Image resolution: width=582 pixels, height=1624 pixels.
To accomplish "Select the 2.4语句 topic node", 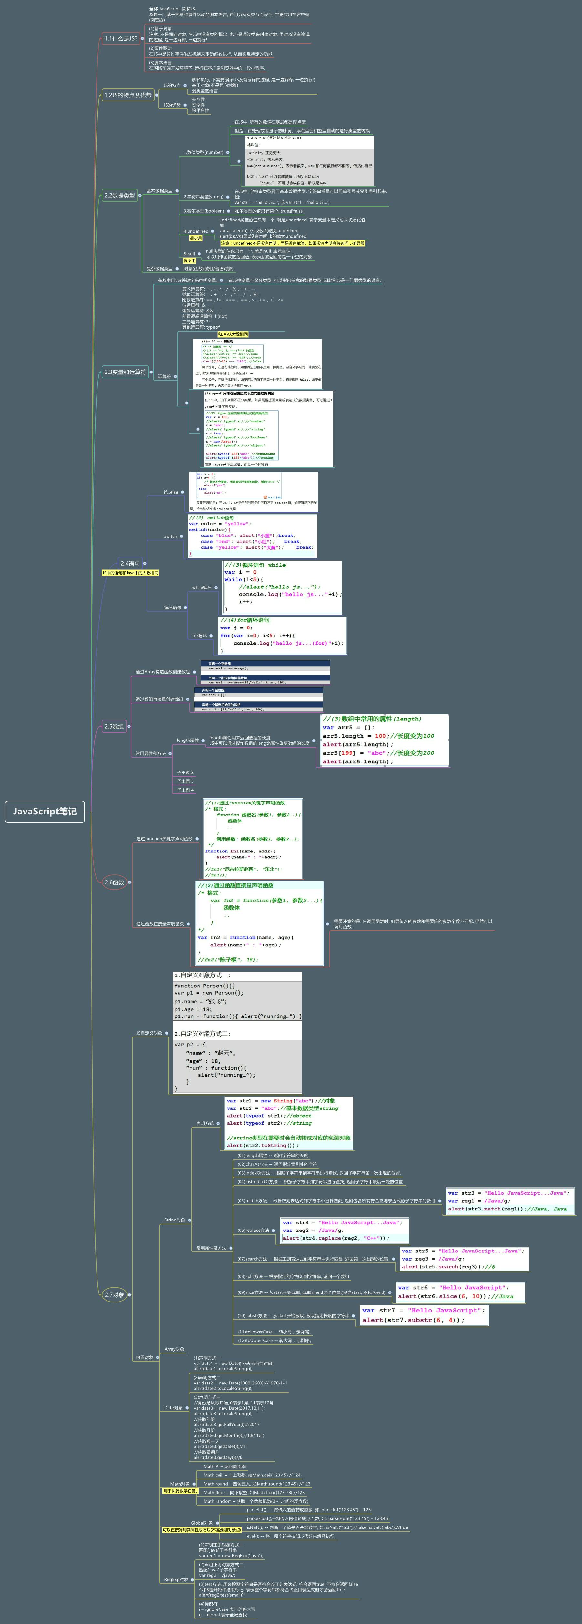I will (130, 563).
